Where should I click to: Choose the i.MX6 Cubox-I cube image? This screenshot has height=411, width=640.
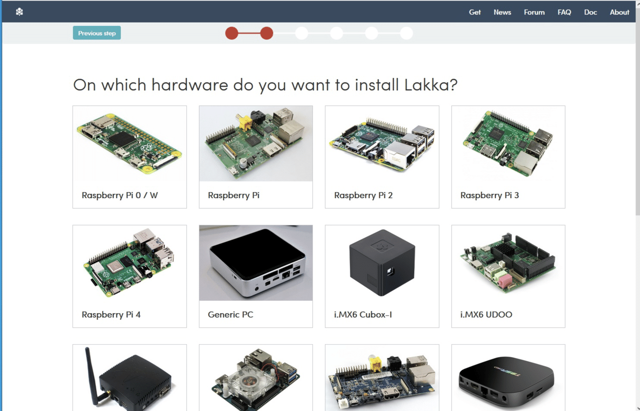click(x=382, y=263)
